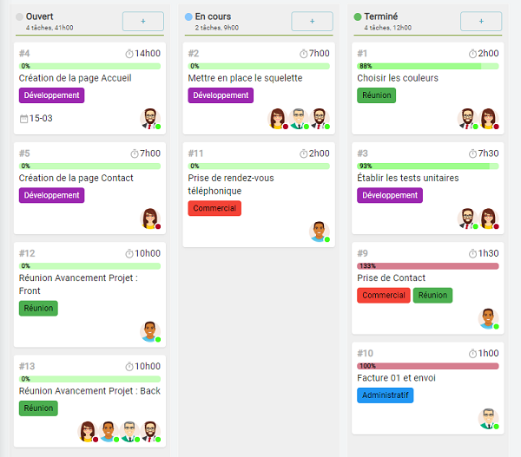This screenshot has width=521, height=457.
Task: Click the timer icon on task #10
Action: pos(472,354)
